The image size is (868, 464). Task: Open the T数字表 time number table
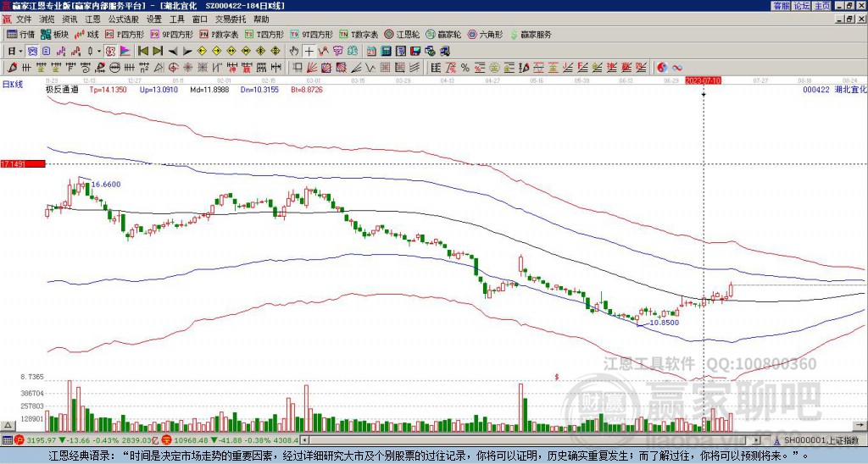point(359,34)
